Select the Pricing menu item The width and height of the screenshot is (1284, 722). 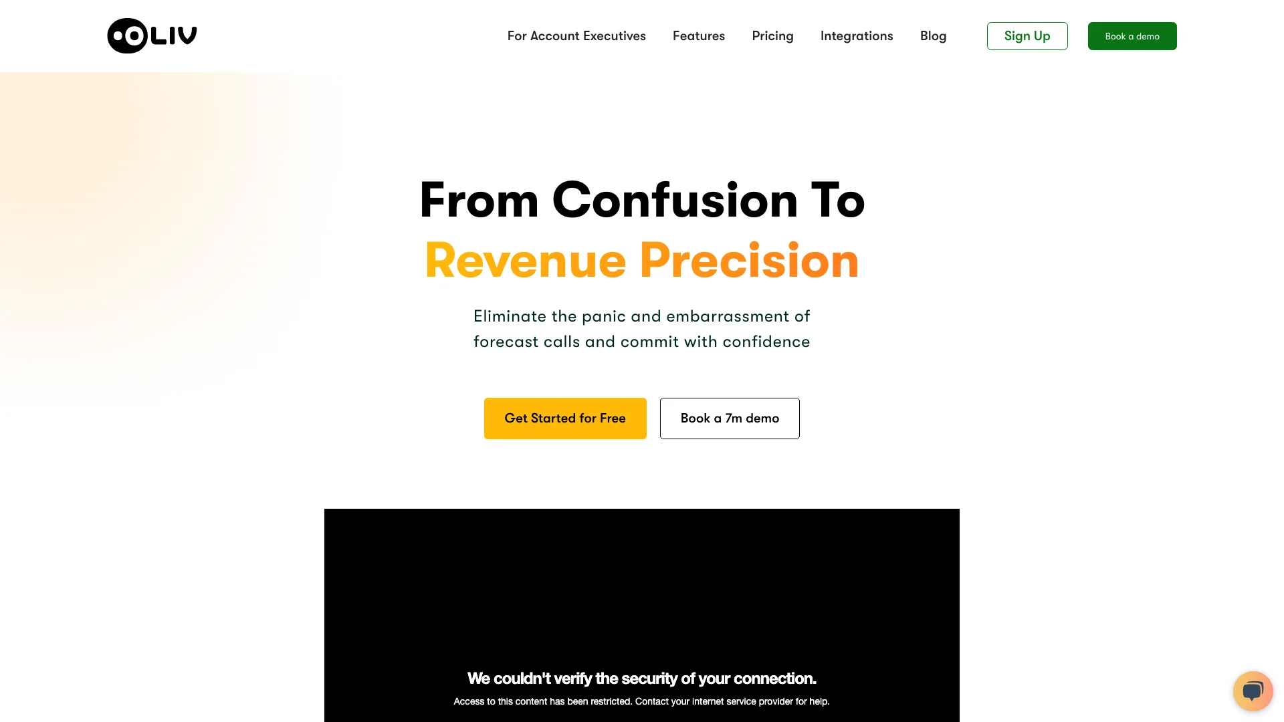pos(772,35)
